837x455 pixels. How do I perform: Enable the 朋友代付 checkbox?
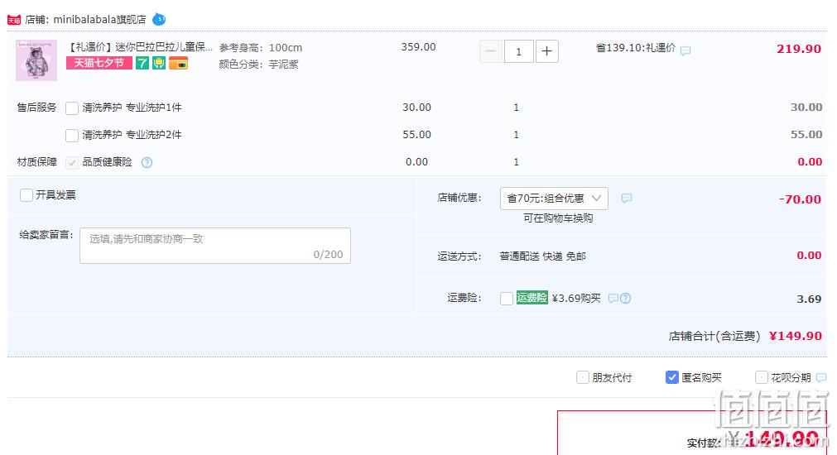pos(583,378)
